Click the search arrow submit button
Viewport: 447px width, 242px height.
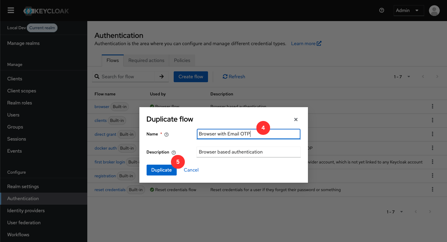[x=162, y=76]
